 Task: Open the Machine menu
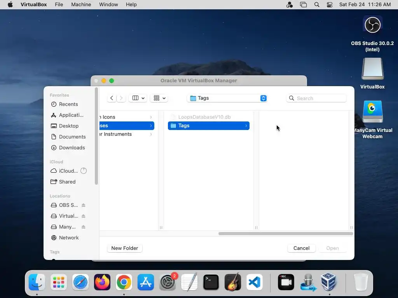click(x=81, y=5)
